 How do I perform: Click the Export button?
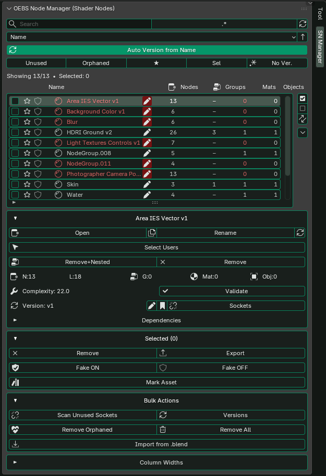[231, 353]
